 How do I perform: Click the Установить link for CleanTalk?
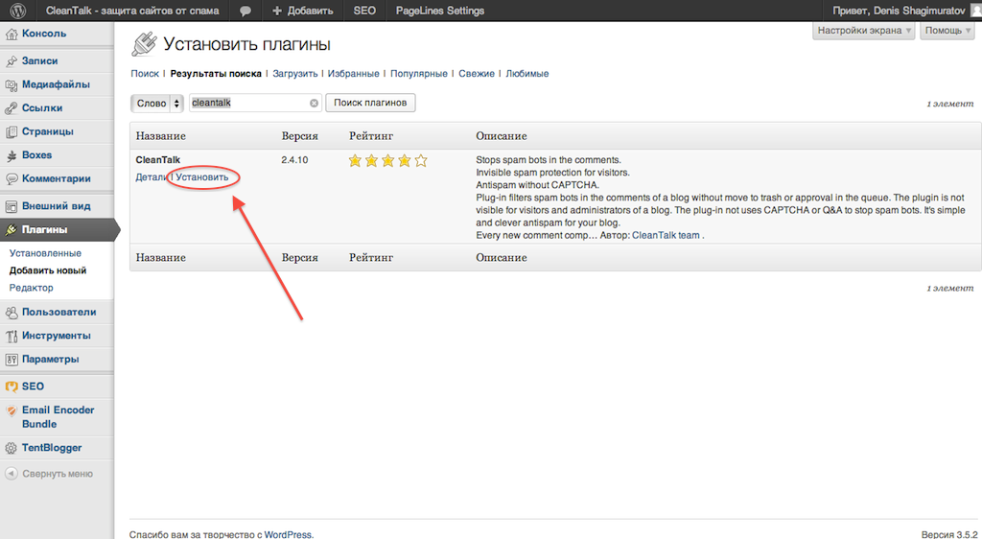[202, 177]
